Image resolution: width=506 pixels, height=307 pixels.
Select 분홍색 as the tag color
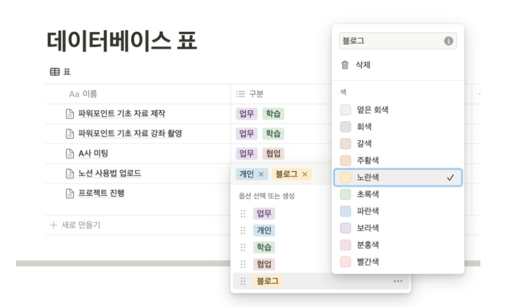(398, 245)
